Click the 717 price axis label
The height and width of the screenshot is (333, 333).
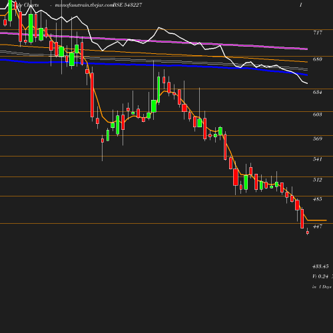point(318,33)
